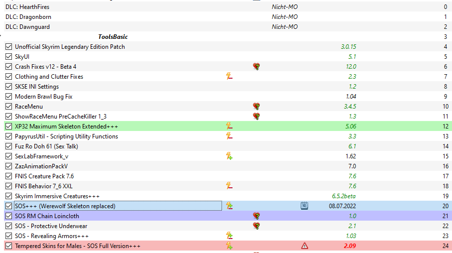The height and width of the screenshot is (253, 452).
Task: Uncheck the ZazAnimationPackV checkbox
Action: (x=8, y=166)
